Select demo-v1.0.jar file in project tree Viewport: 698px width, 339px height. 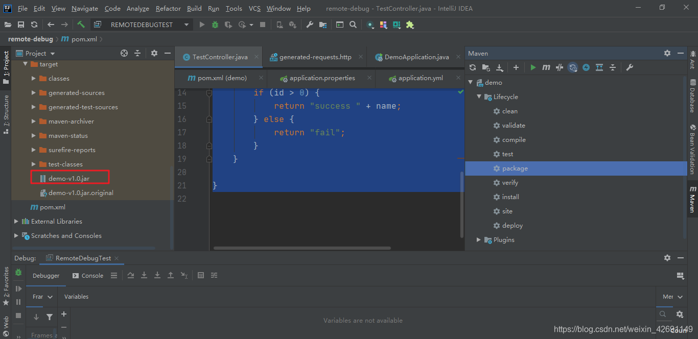(x=69, y=179)
